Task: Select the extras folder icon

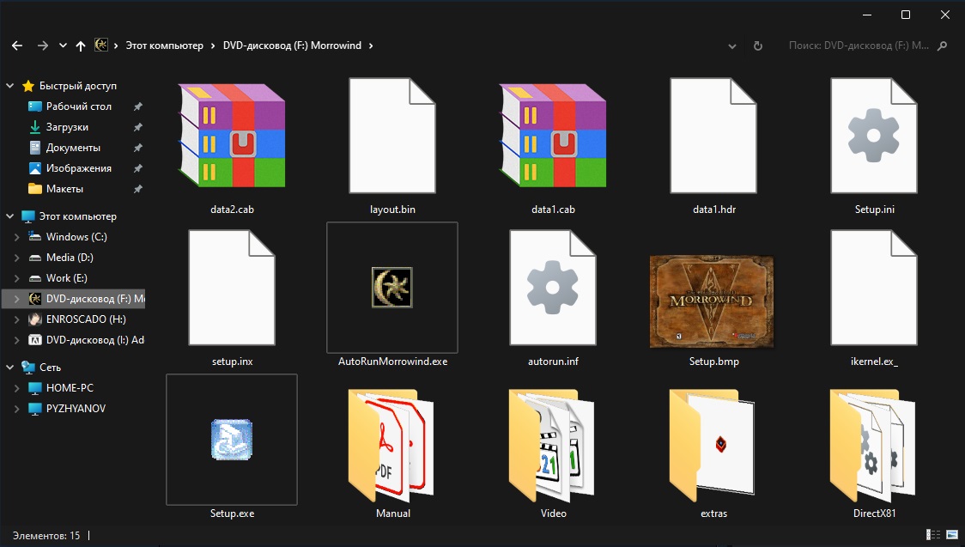Action: [713, 446]
